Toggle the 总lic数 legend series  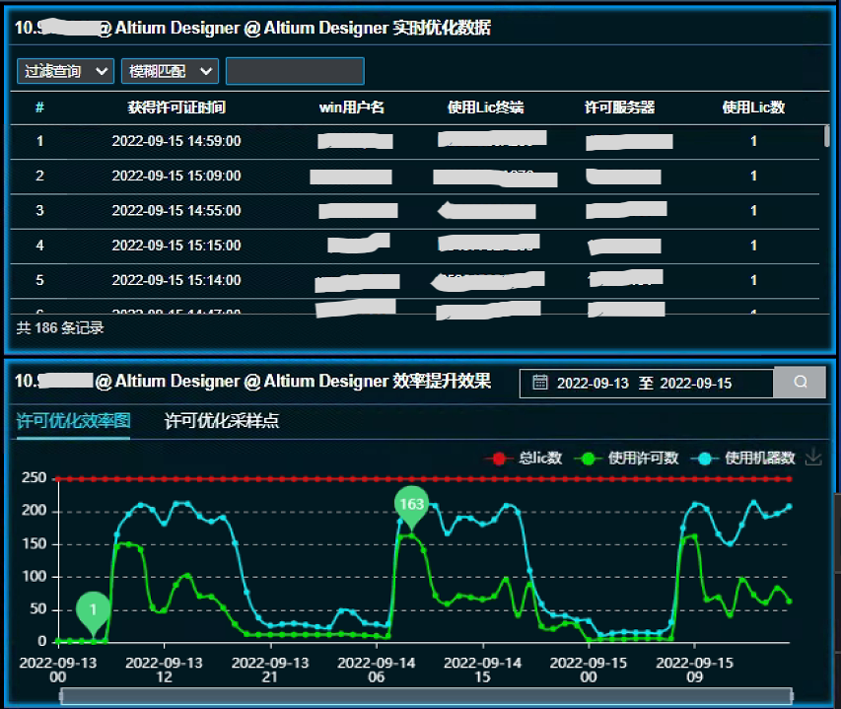tap(523, 458)
